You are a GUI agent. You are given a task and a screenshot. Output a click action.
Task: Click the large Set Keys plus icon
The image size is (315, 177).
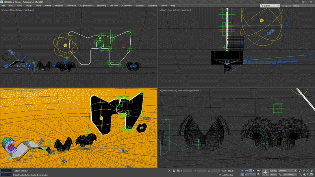(x=265, y=173)
